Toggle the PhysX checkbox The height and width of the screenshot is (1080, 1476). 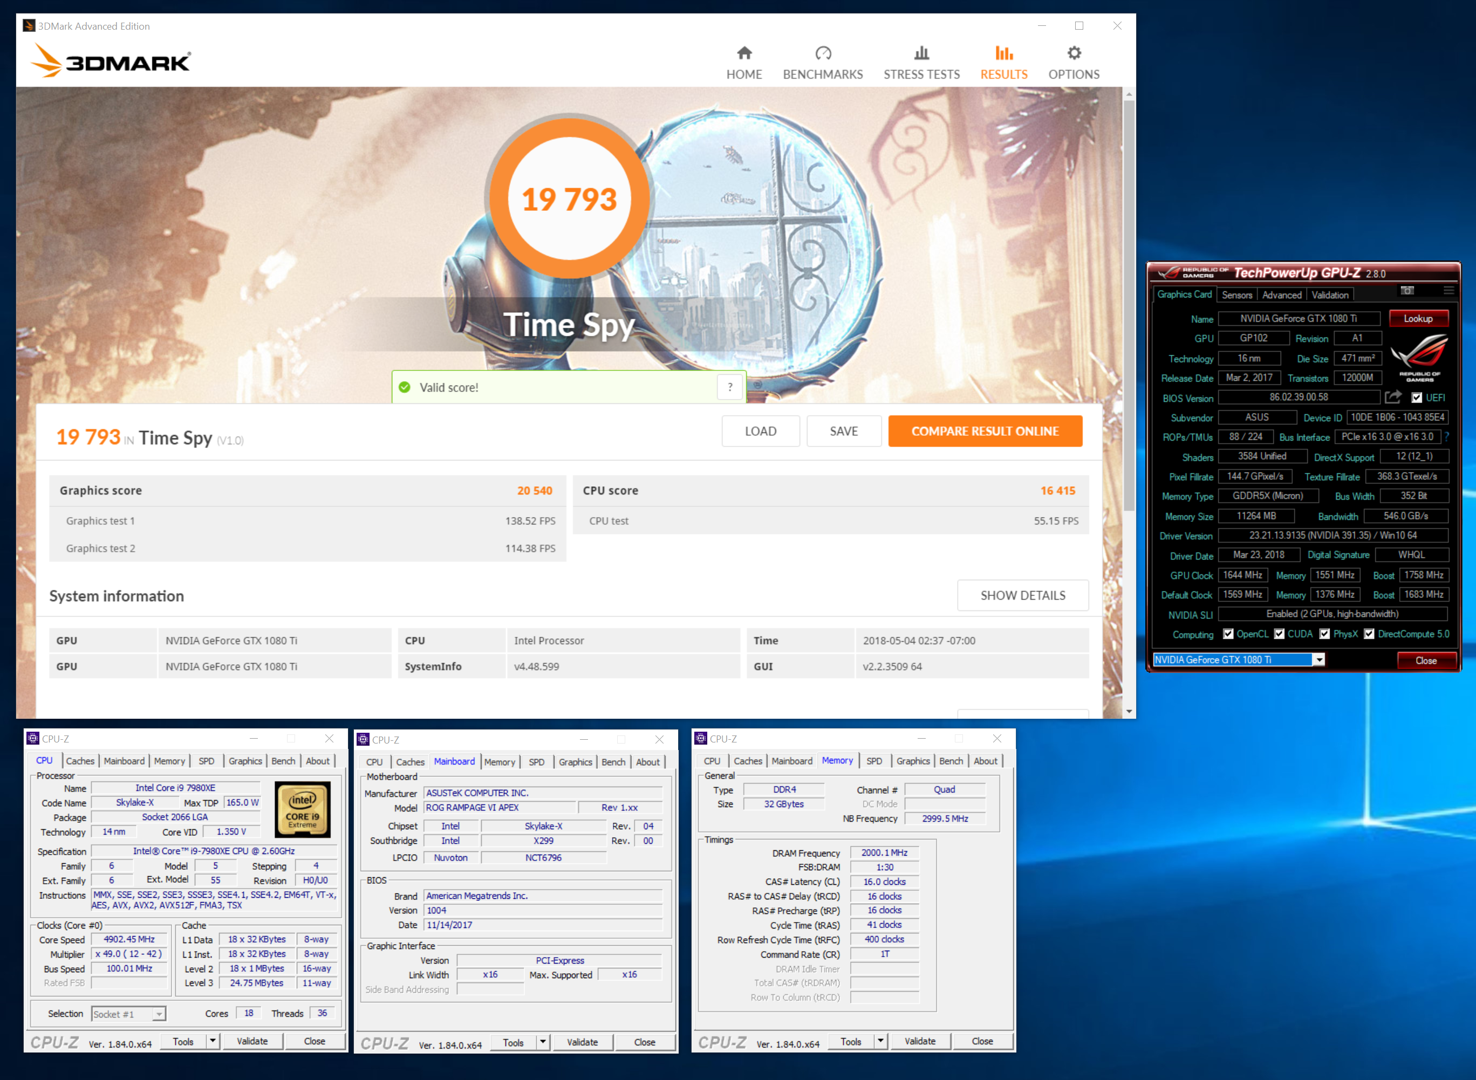pyautogui.click(x=1324, y=634)
